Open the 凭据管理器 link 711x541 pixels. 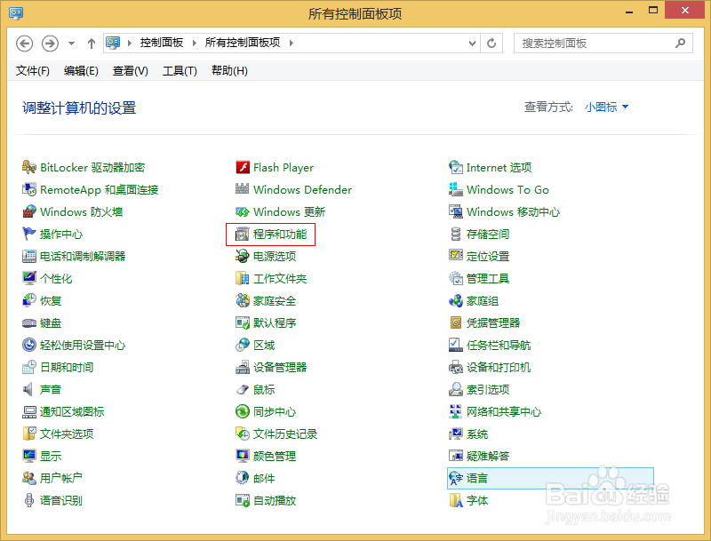pos(493,322)
